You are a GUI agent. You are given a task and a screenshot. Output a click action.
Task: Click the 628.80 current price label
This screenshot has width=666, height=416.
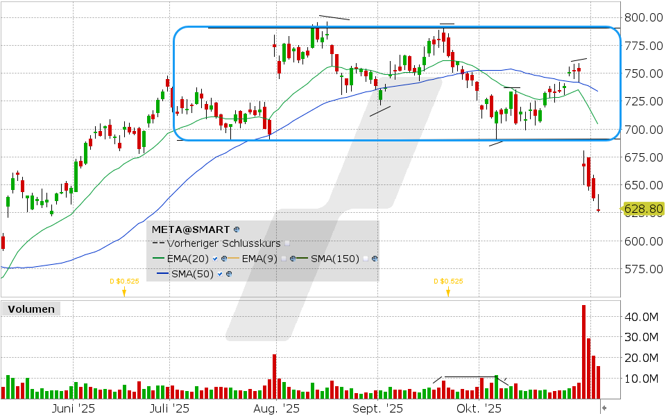point(643,209)
